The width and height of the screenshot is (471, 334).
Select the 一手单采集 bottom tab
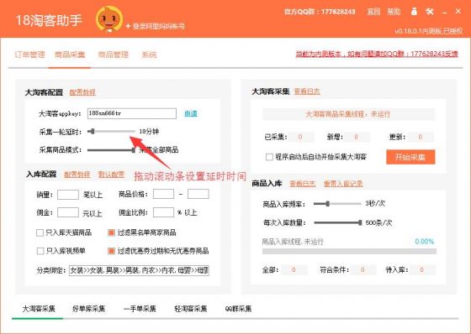pos(140,309)
